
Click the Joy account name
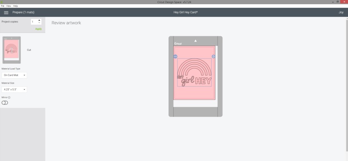(341, 12)
